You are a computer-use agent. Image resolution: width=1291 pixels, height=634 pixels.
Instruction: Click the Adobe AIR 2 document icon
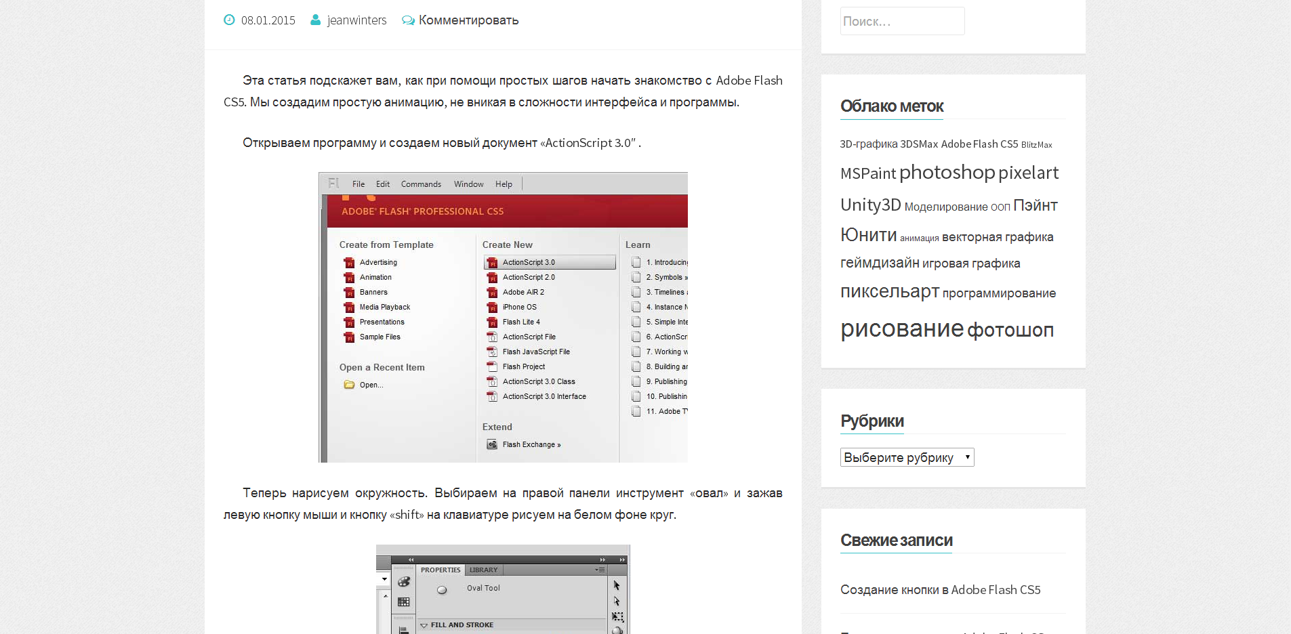[492, 292]
